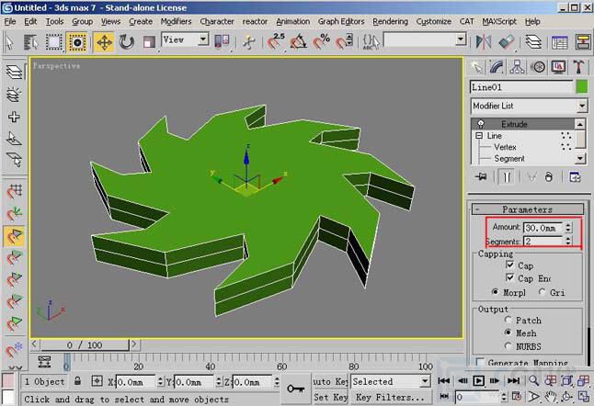The image size is (594, 406).
Task: Select Patch output radio button
Action: 508,320
